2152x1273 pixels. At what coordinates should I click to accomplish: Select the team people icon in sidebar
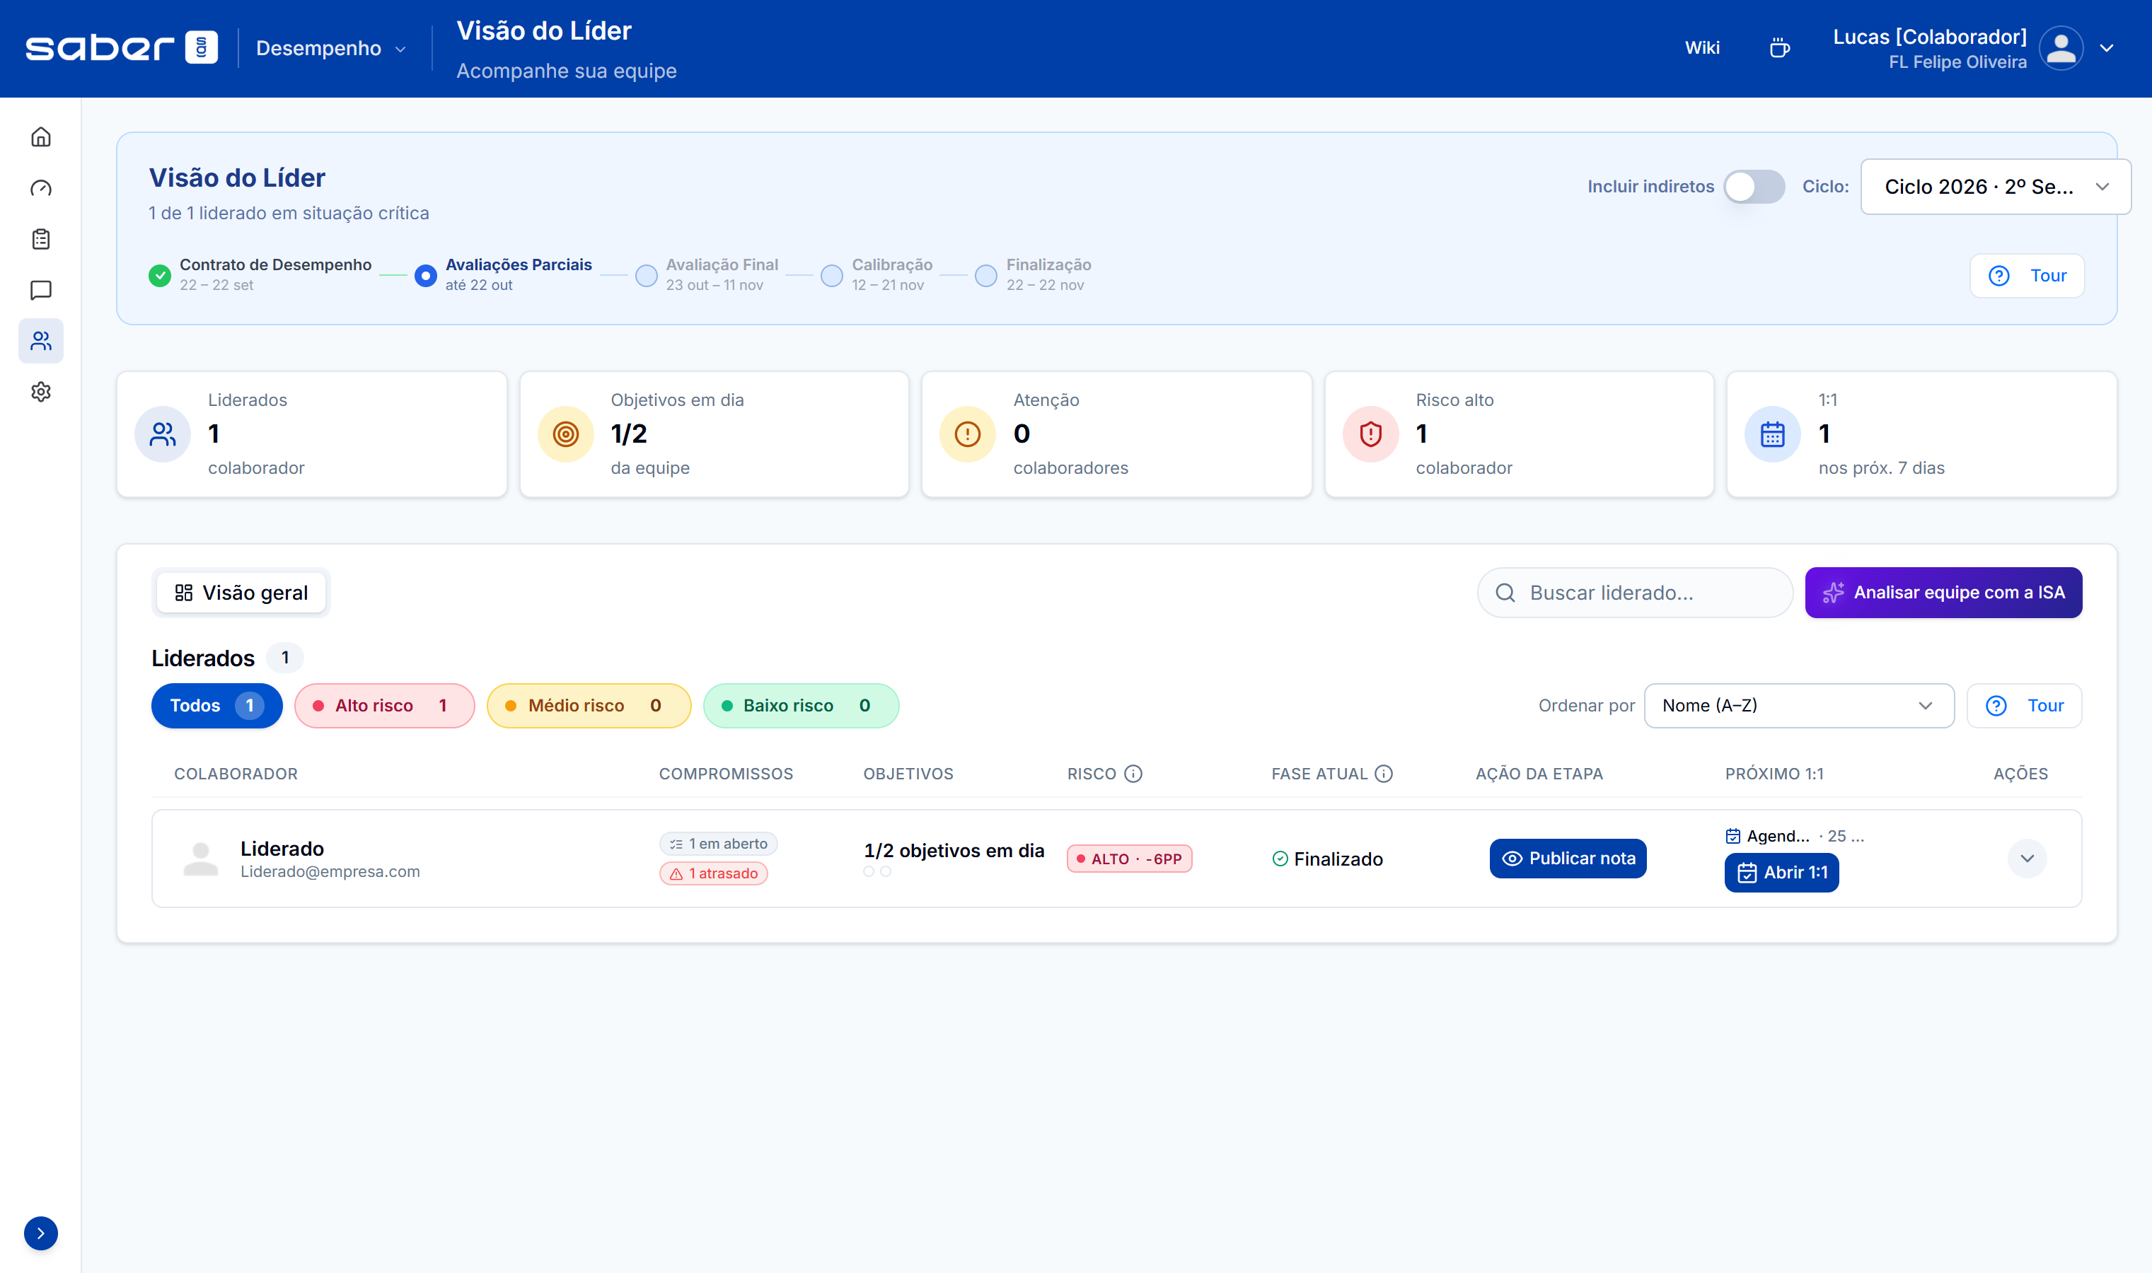pos(40,342)
